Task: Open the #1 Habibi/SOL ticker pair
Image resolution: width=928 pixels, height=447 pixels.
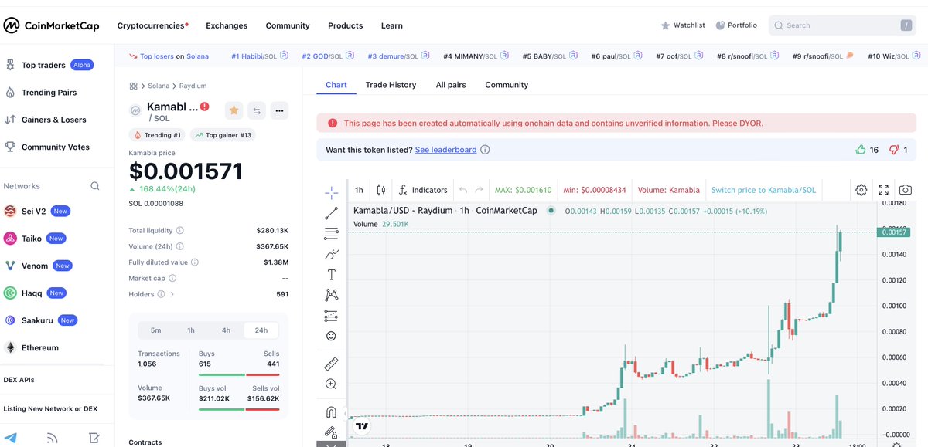Action: tap(260, 56)
